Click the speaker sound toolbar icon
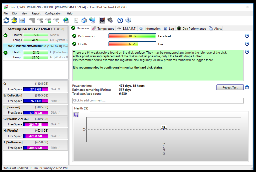Screen dimensions: 256x172 click(x=110, y=20)
